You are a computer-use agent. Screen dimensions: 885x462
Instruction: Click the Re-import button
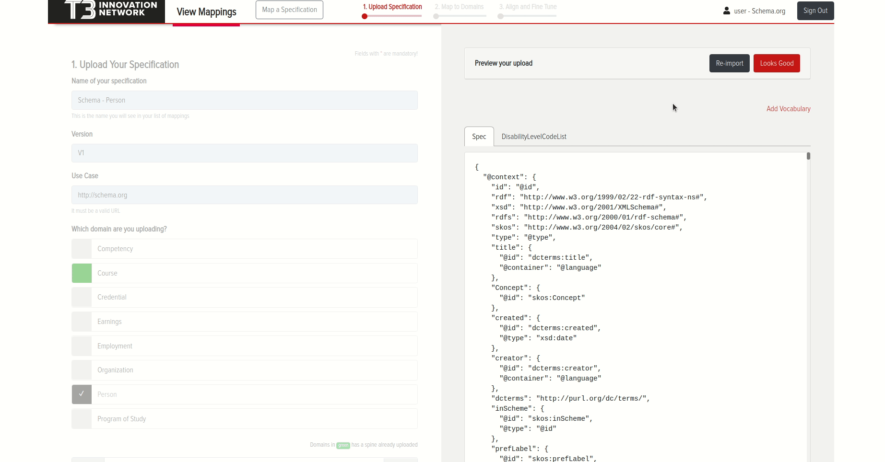pyautogui.click(x=730, y=63)
